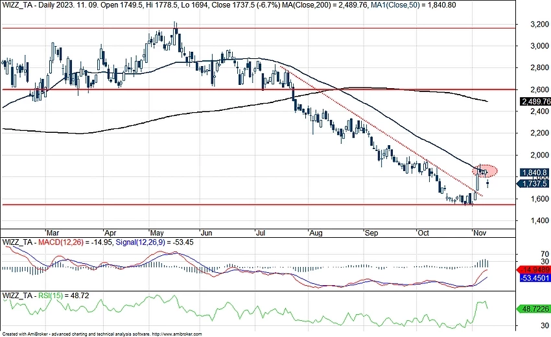Click the 1,840.8 price tag on axis
Viewport: 551px width, 337px height.
(x=535, y=172)
